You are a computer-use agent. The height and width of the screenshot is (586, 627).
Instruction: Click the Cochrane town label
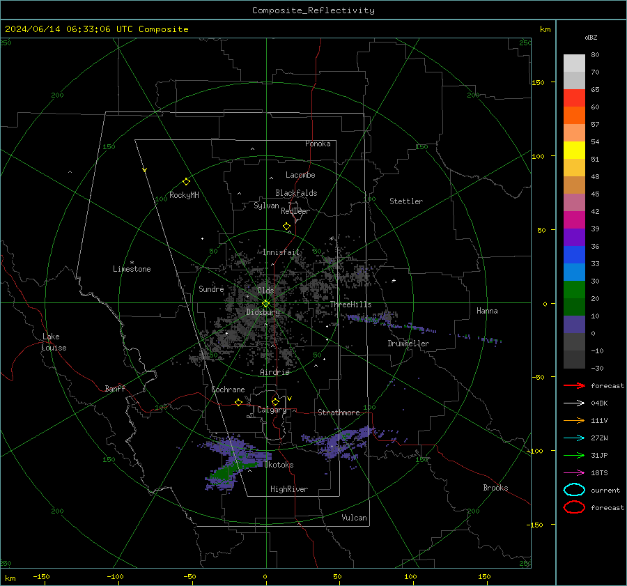point(228,390)
